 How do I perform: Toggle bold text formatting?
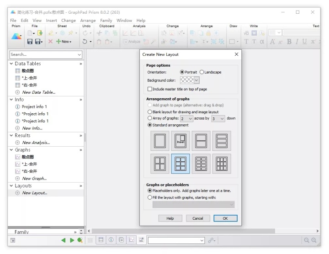pos(289,42)
